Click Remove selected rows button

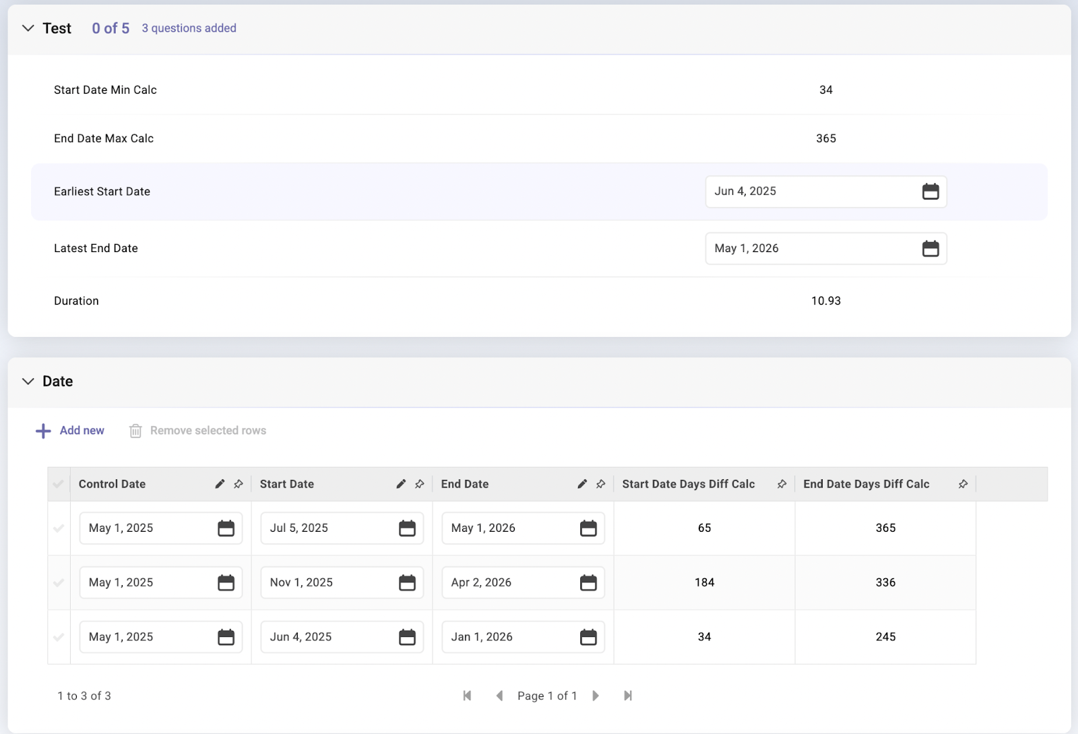click(197, 431)
